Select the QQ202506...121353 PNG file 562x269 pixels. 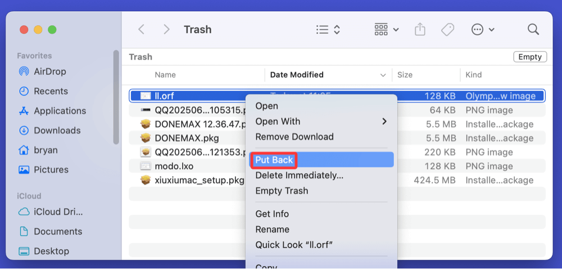click(337, 152)
